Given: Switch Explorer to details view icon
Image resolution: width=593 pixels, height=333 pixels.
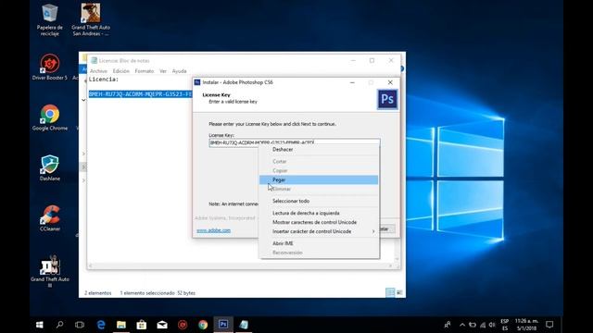Looking at the screenshot, I should click(390, 292).
